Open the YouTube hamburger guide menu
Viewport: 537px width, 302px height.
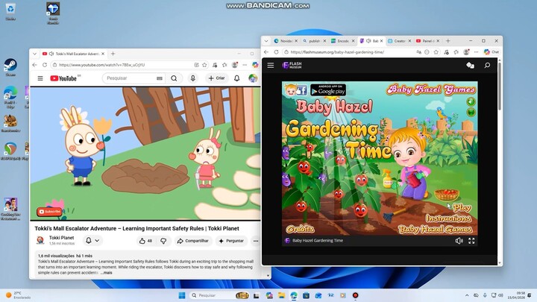[40, 78]
